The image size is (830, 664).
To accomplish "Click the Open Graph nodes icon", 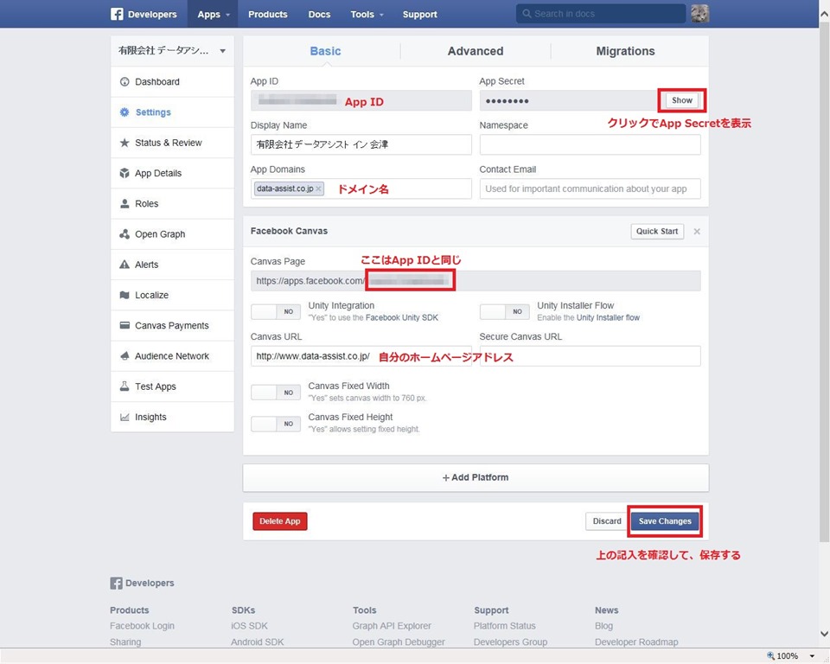I will pyautogui.click(x=124, y=234).
